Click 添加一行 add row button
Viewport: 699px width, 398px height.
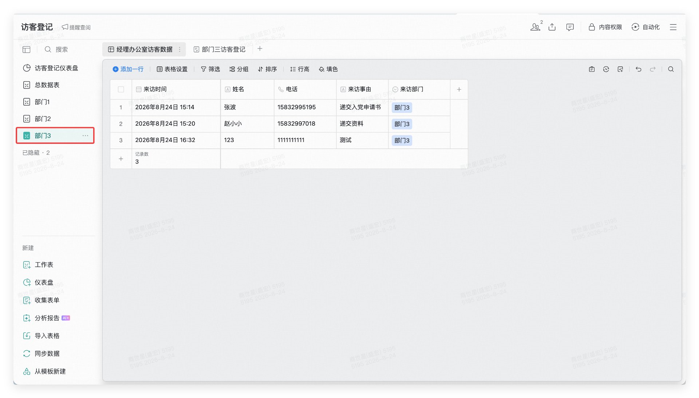point(128,69)
